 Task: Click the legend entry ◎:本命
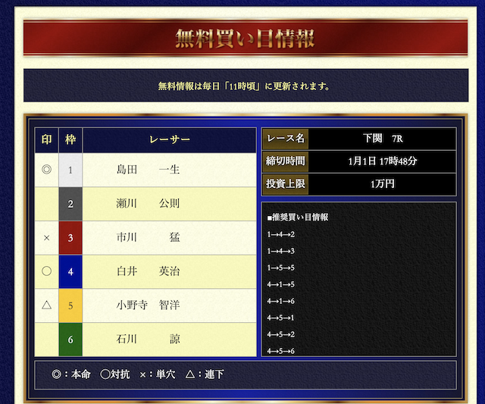coord(71,374)
